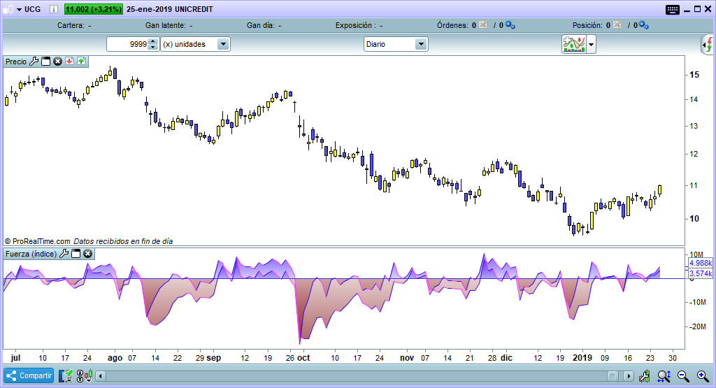Click the Compartir share button
This screenshot has height=388, width=716.
click(29, 375)
